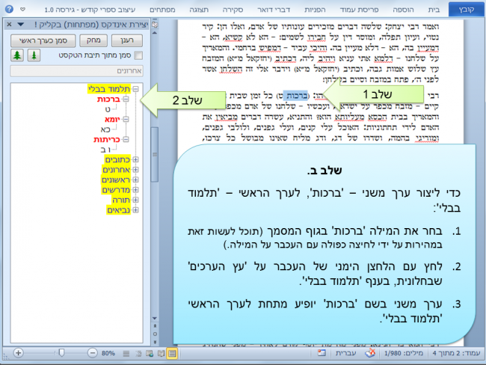
Task: Click the סמן כערך ראשי button
Action: 43,40
